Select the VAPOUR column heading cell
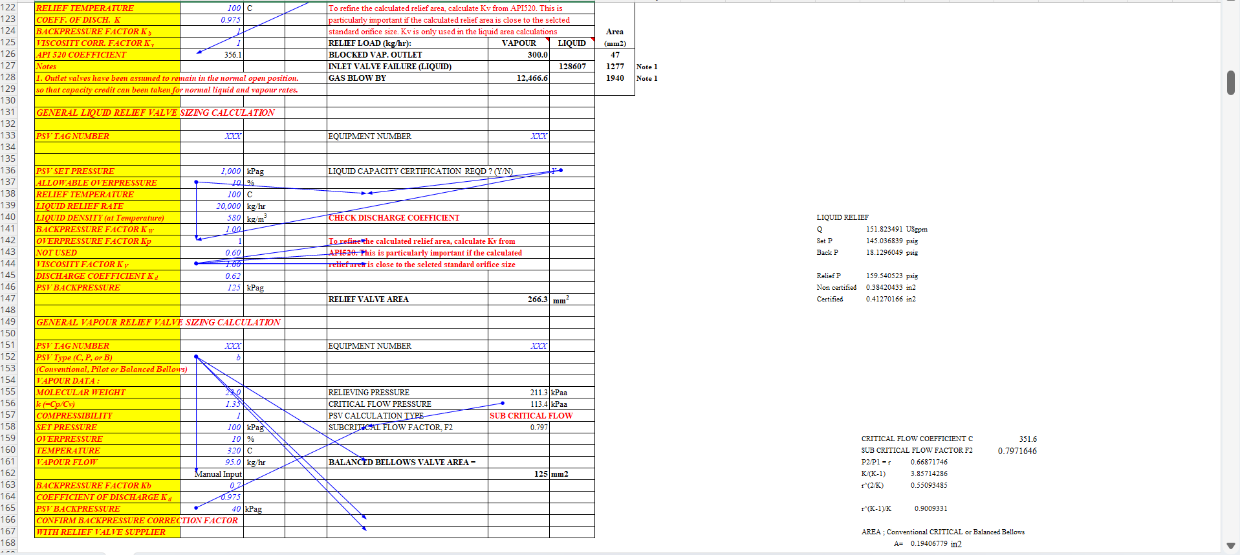1240x555 pixels. pos(519,43)
